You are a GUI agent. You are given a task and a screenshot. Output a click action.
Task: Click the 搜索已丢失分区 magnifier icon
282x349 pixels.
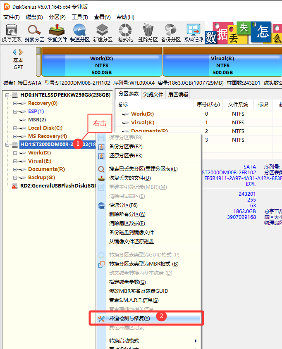(101, 169)
